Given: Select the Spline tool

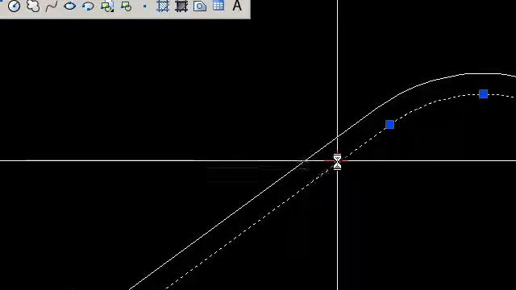Looking at the screenshot, I should tap(52, 6).
